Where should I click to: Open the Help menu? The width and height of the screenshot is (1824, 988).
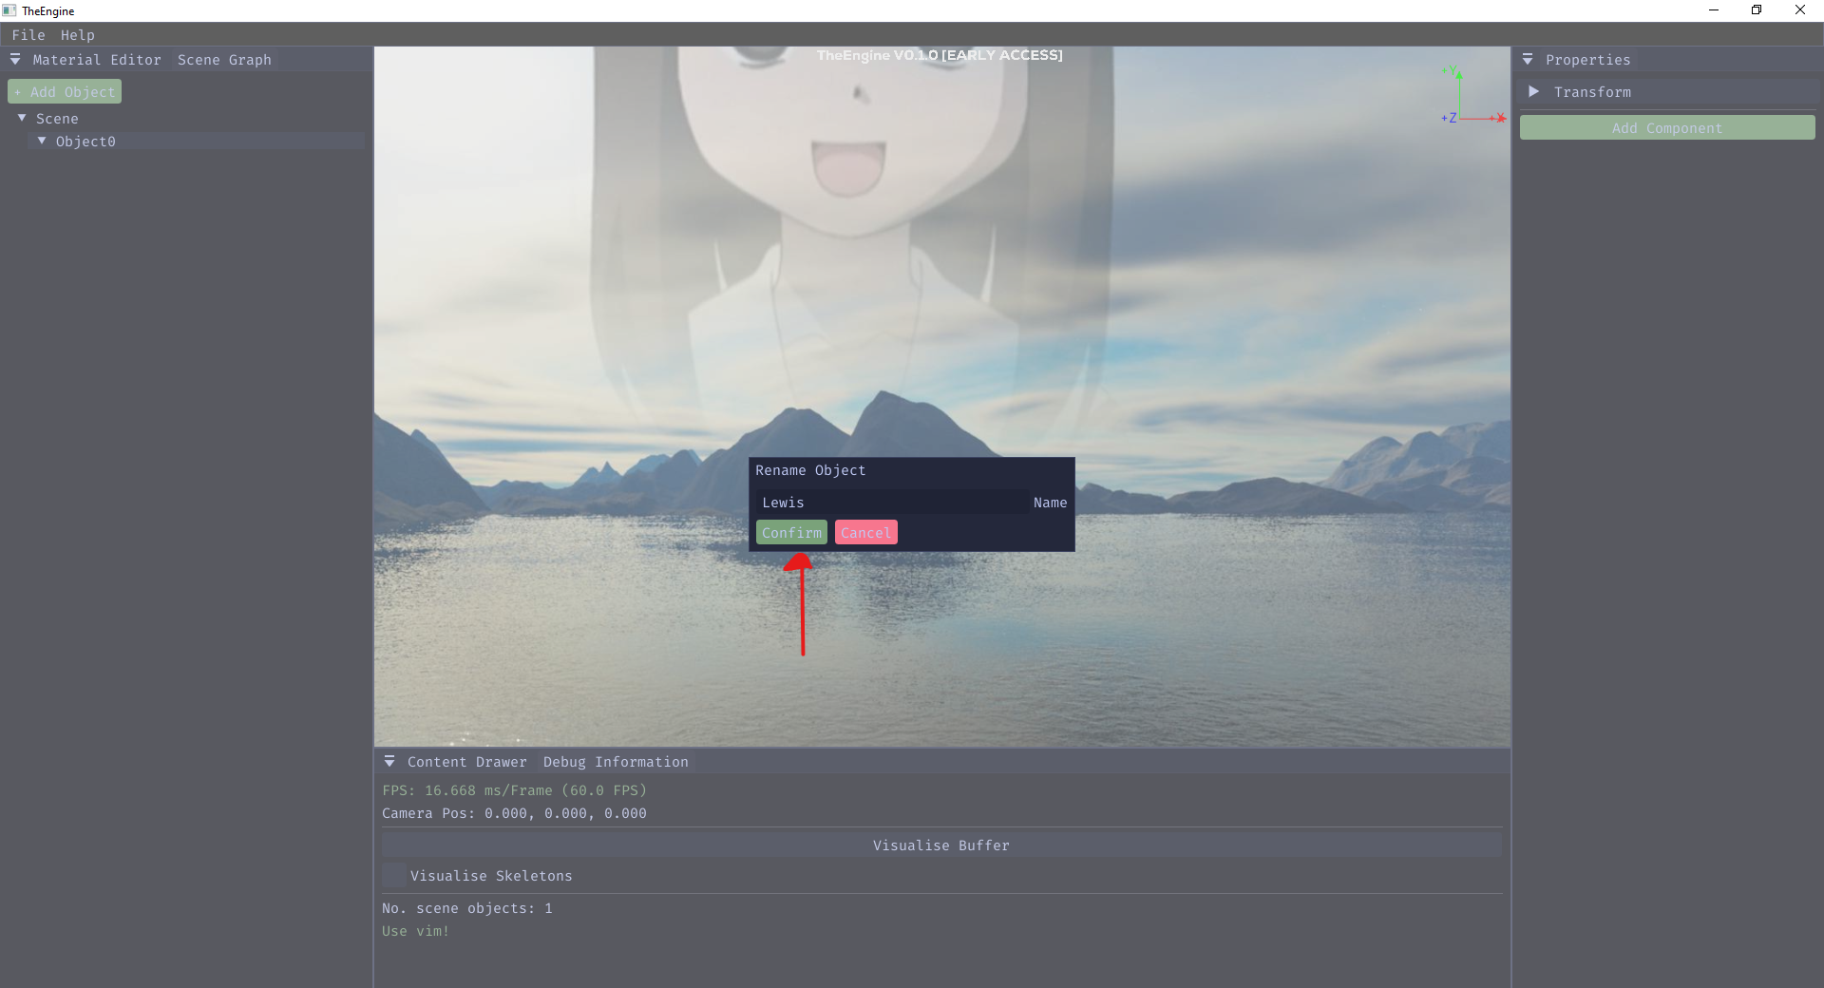click(78, 35)
